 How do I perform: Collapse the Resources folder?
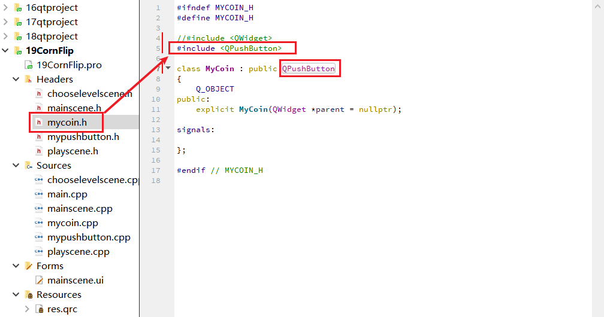[x=16, y=295]
